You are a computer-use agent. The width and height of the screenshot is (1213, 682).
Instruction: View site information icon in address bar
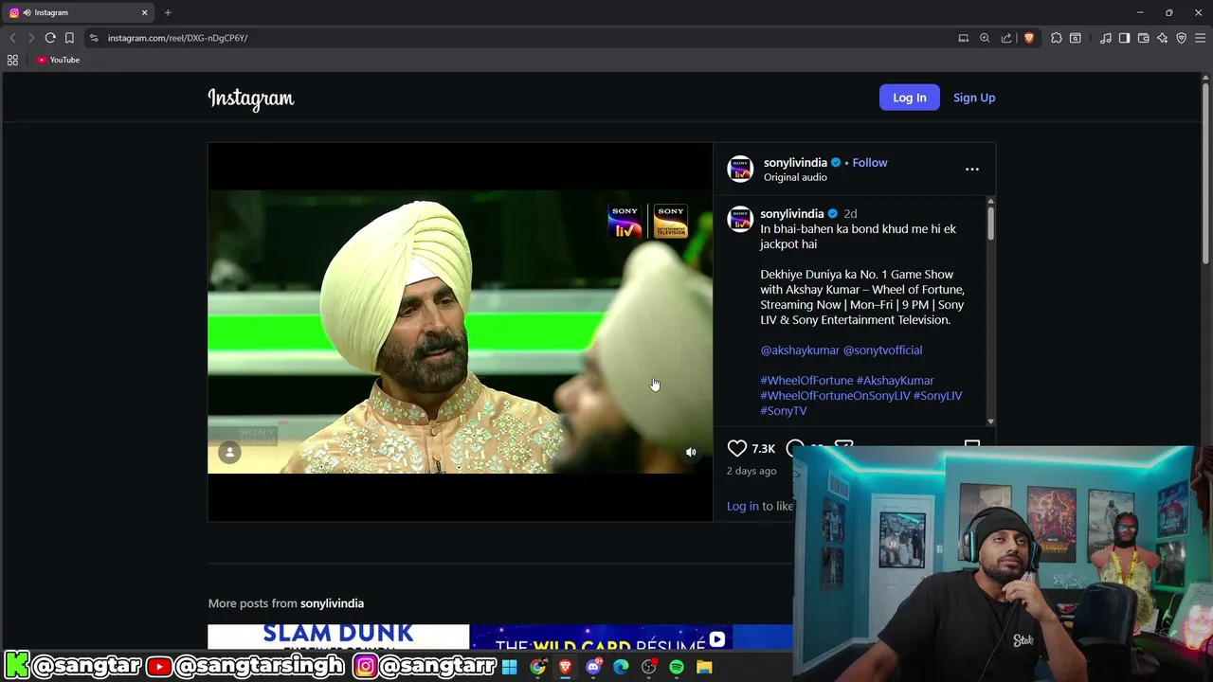pos(94,38)
